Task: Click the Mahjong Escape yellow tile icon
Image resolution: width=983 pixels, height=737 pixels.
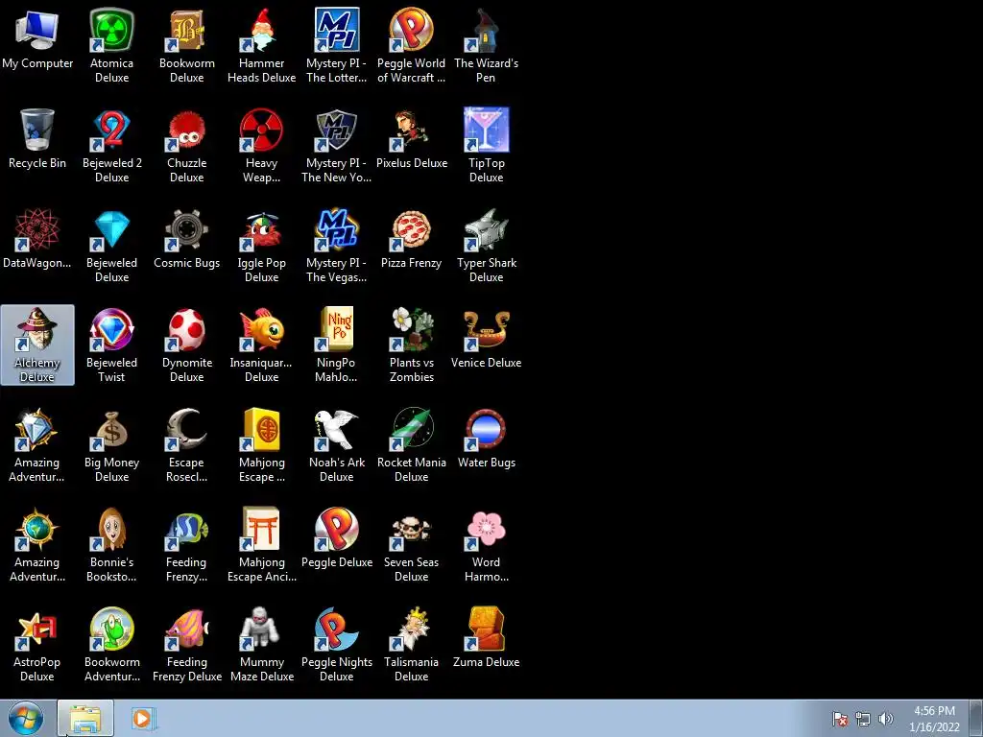Action: (261, 429)
